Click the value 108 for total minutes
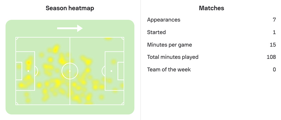The width and height of the screenshot is (281, 120). pos(271,57)
